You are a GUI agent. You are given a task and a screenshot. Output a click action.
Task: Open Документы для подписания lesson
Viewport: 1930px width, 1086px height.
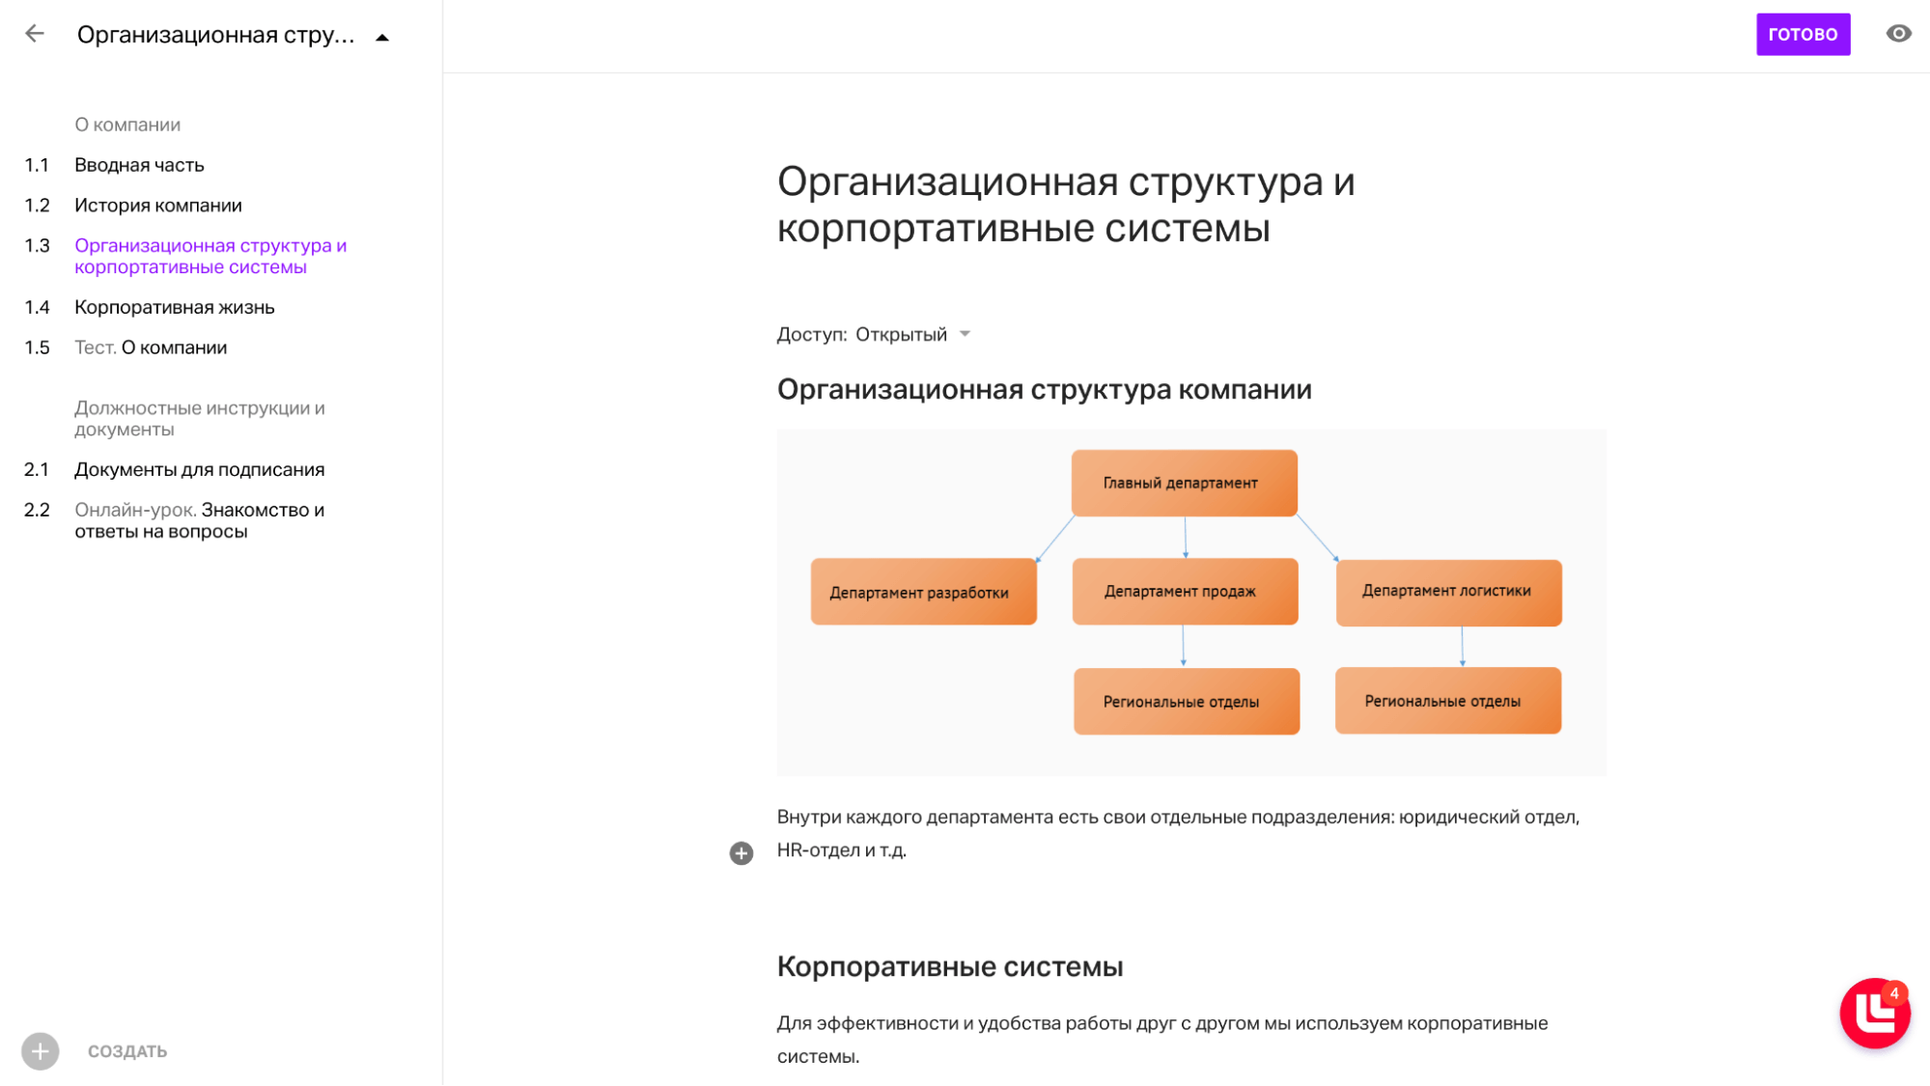pyautogui.click(x=200, y=470)
